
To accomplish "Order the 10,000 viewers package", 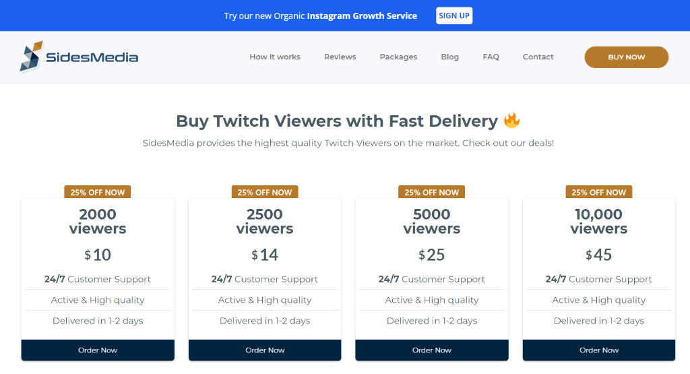I will (x=599, y=350).
